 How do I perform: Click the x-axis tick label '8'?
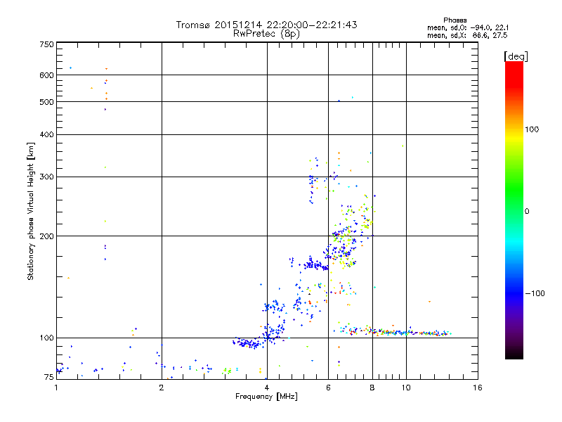click(372, 388)
